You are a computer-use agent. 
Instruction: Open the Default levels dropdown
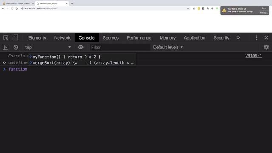click(168, 47)
